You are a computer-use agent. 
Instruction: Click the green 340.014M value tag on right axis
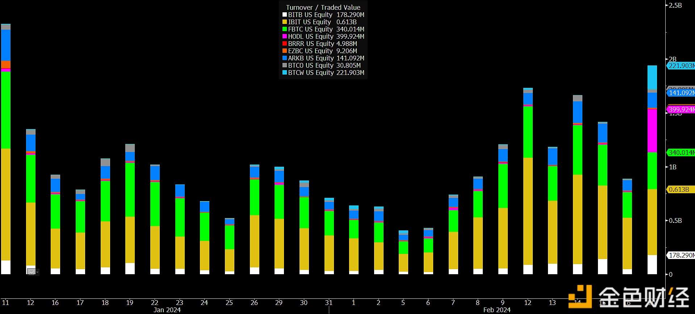[x=681, y=153]
